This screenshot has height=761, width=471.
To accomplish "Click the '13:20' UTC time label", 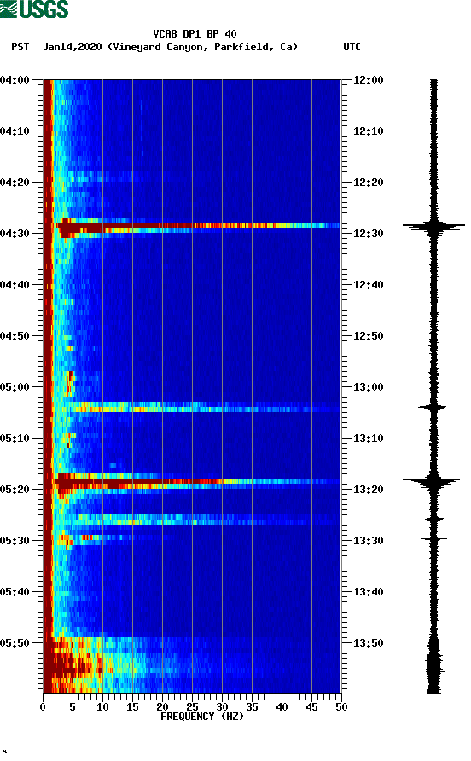I will click(x=368, y=490).
